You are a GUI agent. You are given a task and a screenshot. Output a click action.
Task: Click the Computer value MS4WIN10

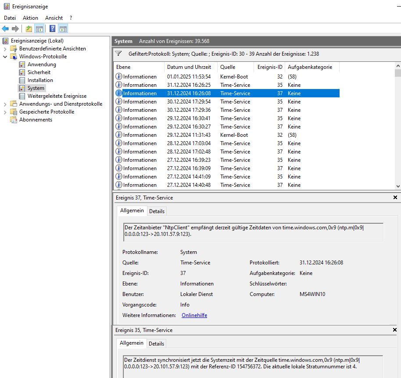click(x=312, y=294)
